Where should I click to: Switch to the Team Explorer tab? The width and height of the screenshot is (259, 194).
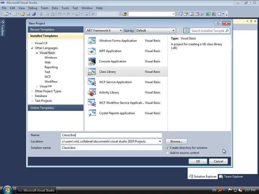click(x=231, y=177)
